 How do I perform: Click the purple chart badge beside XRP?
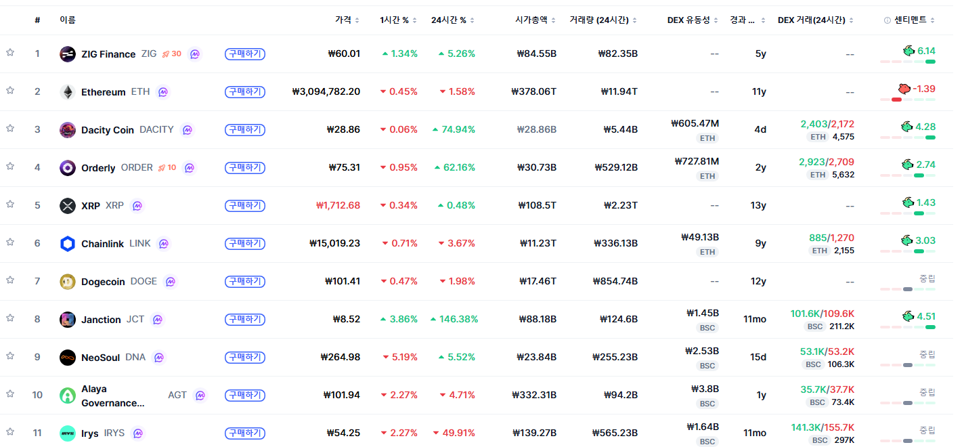(137, 206)
